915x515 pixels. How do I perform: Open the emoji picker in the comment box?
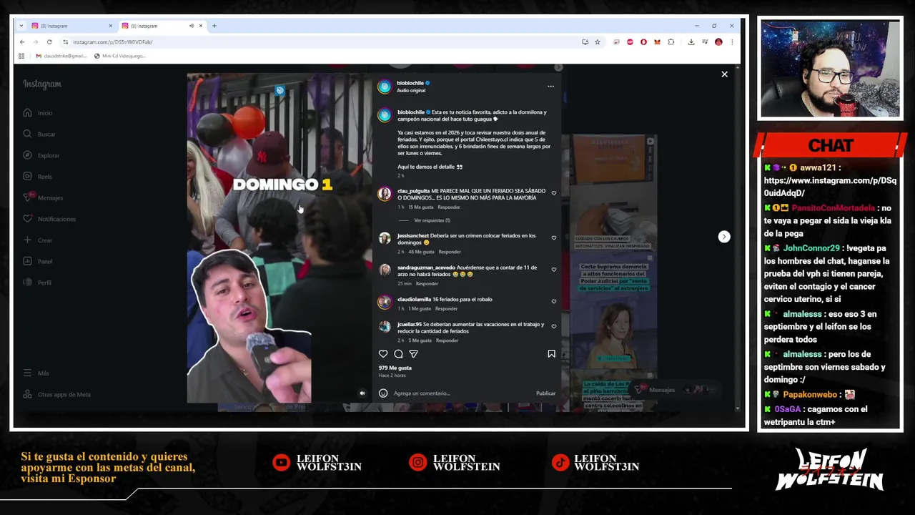(383, 393)
